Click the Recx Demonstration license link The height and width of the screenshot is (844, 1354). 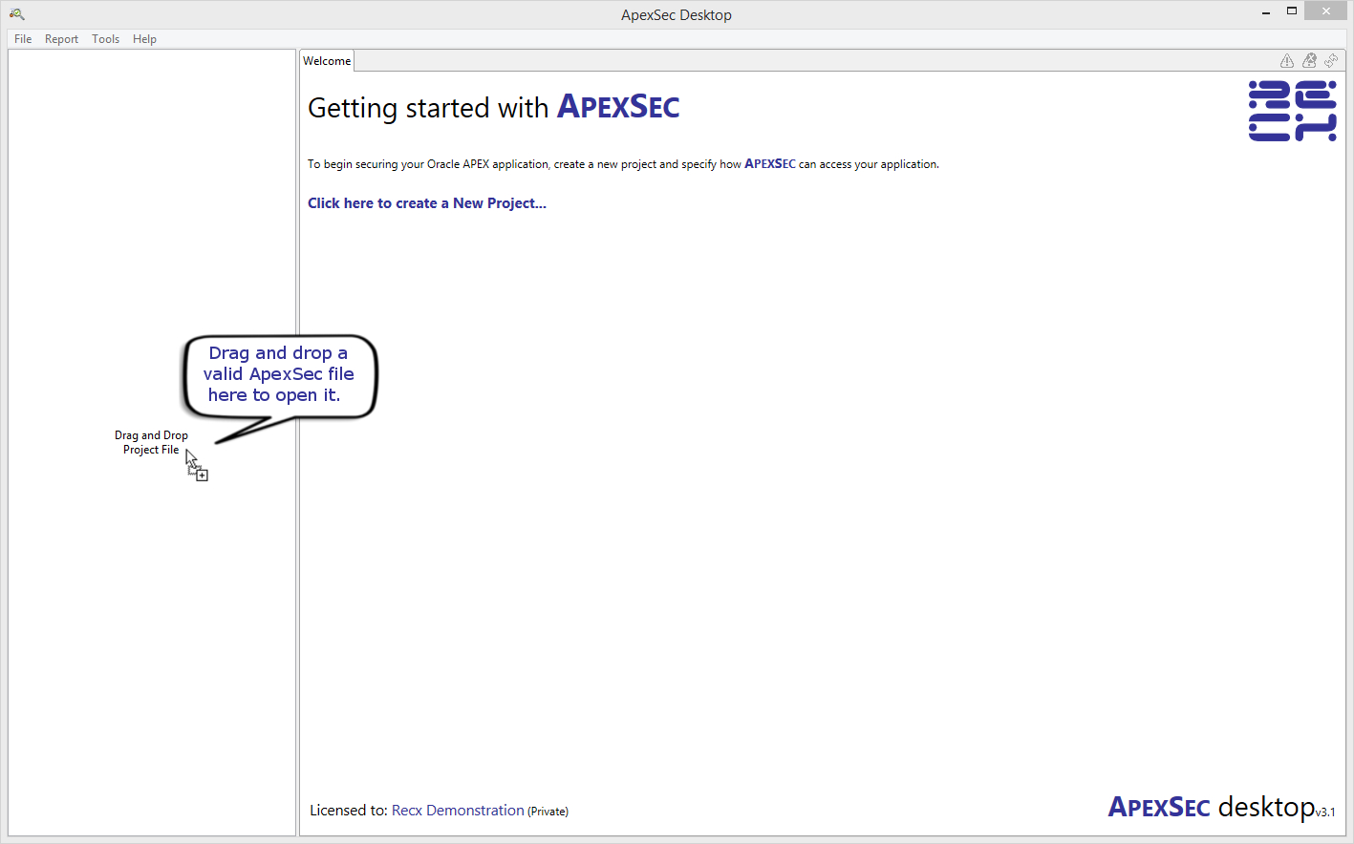click(x=458, y=811)
